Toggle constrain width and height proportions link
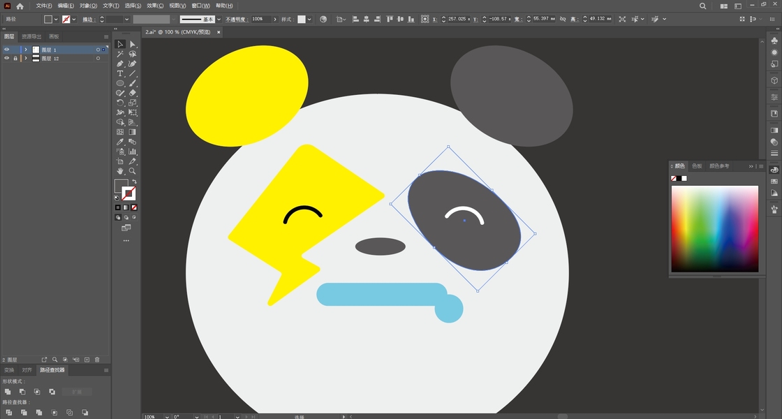Image resolution: width=782 pixels, height=419 pixels. click(x=563, y=19)
